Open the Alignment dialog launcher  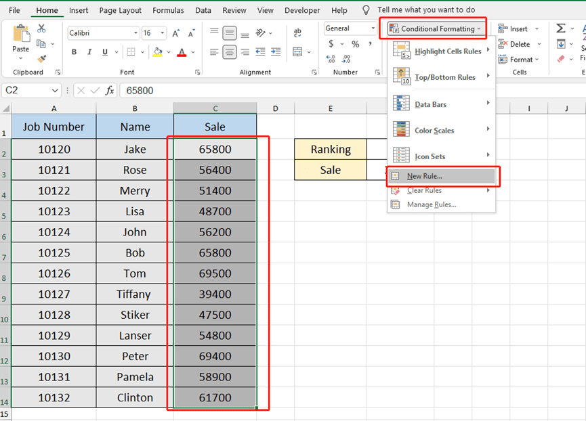(314, 72)
